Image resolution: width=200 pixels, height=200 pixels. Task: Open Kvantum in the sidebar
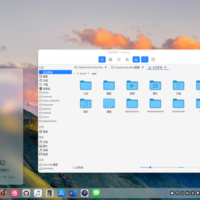point(55,105)
